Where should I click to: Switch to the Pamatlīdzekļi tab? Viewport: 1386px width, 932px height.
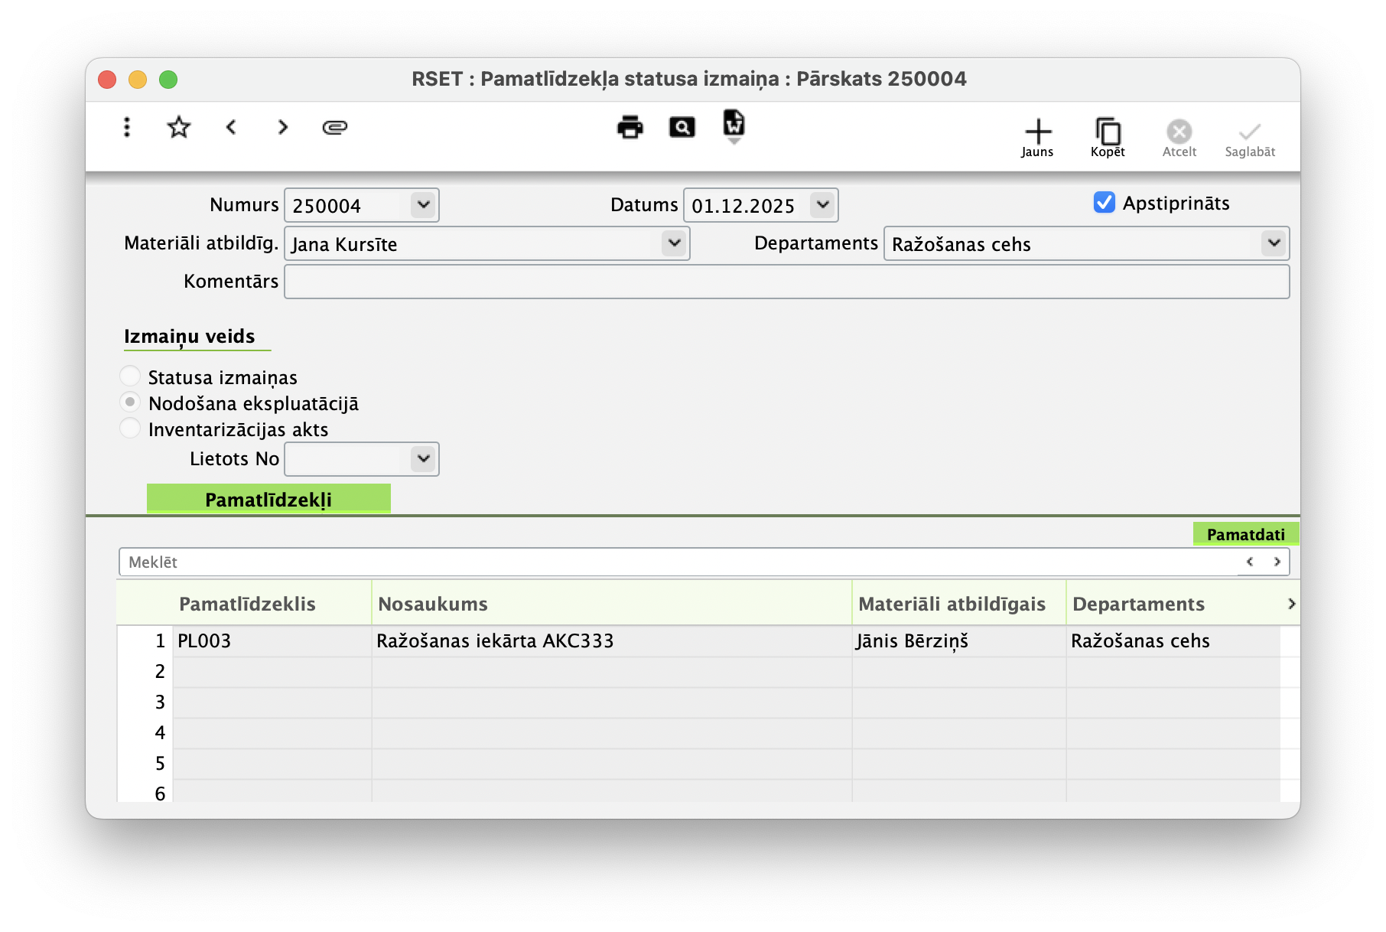tap(268, 499)
